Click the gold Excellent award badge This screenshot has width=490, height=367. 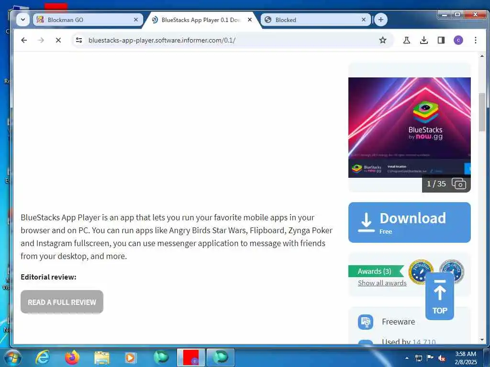[x=421, y=271]
